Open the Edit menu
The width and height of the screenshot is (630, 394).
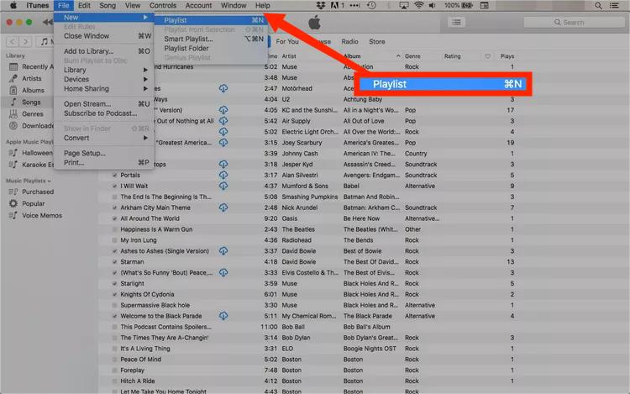point(84,6)
